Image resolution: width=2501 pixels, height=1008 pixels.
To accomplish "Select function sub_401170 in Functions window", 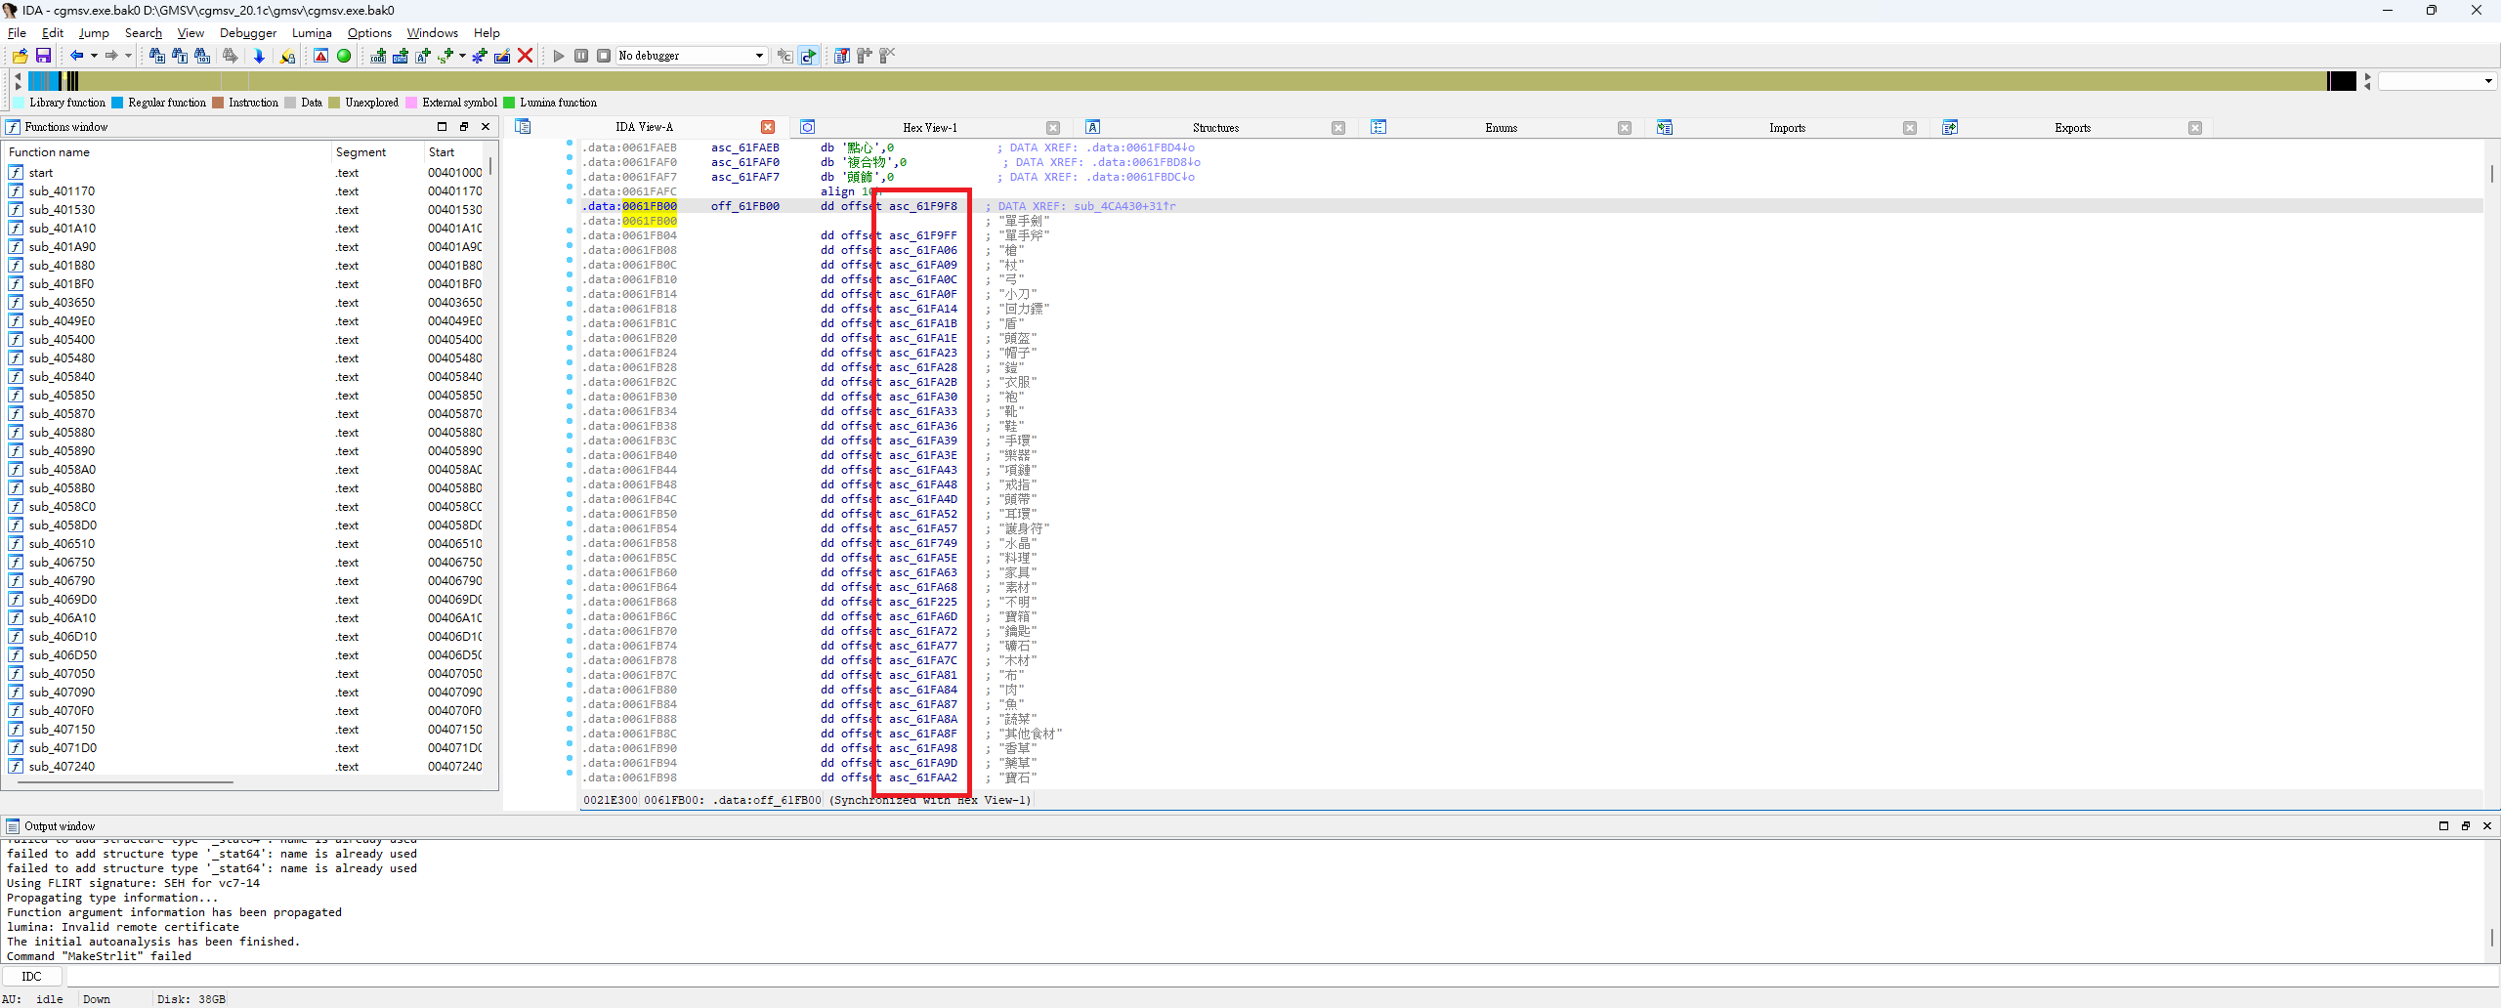I will pyautogui.click(x=62, y=191).
